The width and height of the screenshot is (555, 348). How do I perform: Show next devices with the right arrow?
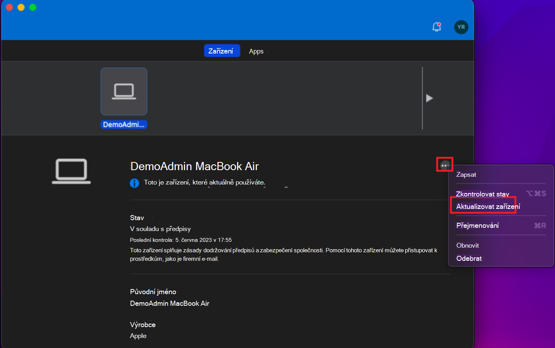click(429, 98)
